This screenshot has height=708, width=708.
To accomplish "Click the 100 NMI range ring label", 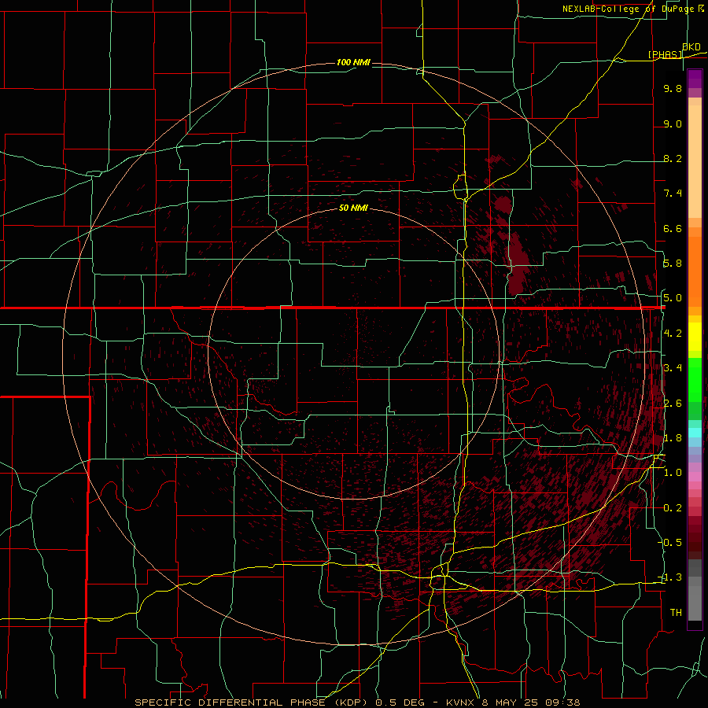I will [x=353, y=62].
